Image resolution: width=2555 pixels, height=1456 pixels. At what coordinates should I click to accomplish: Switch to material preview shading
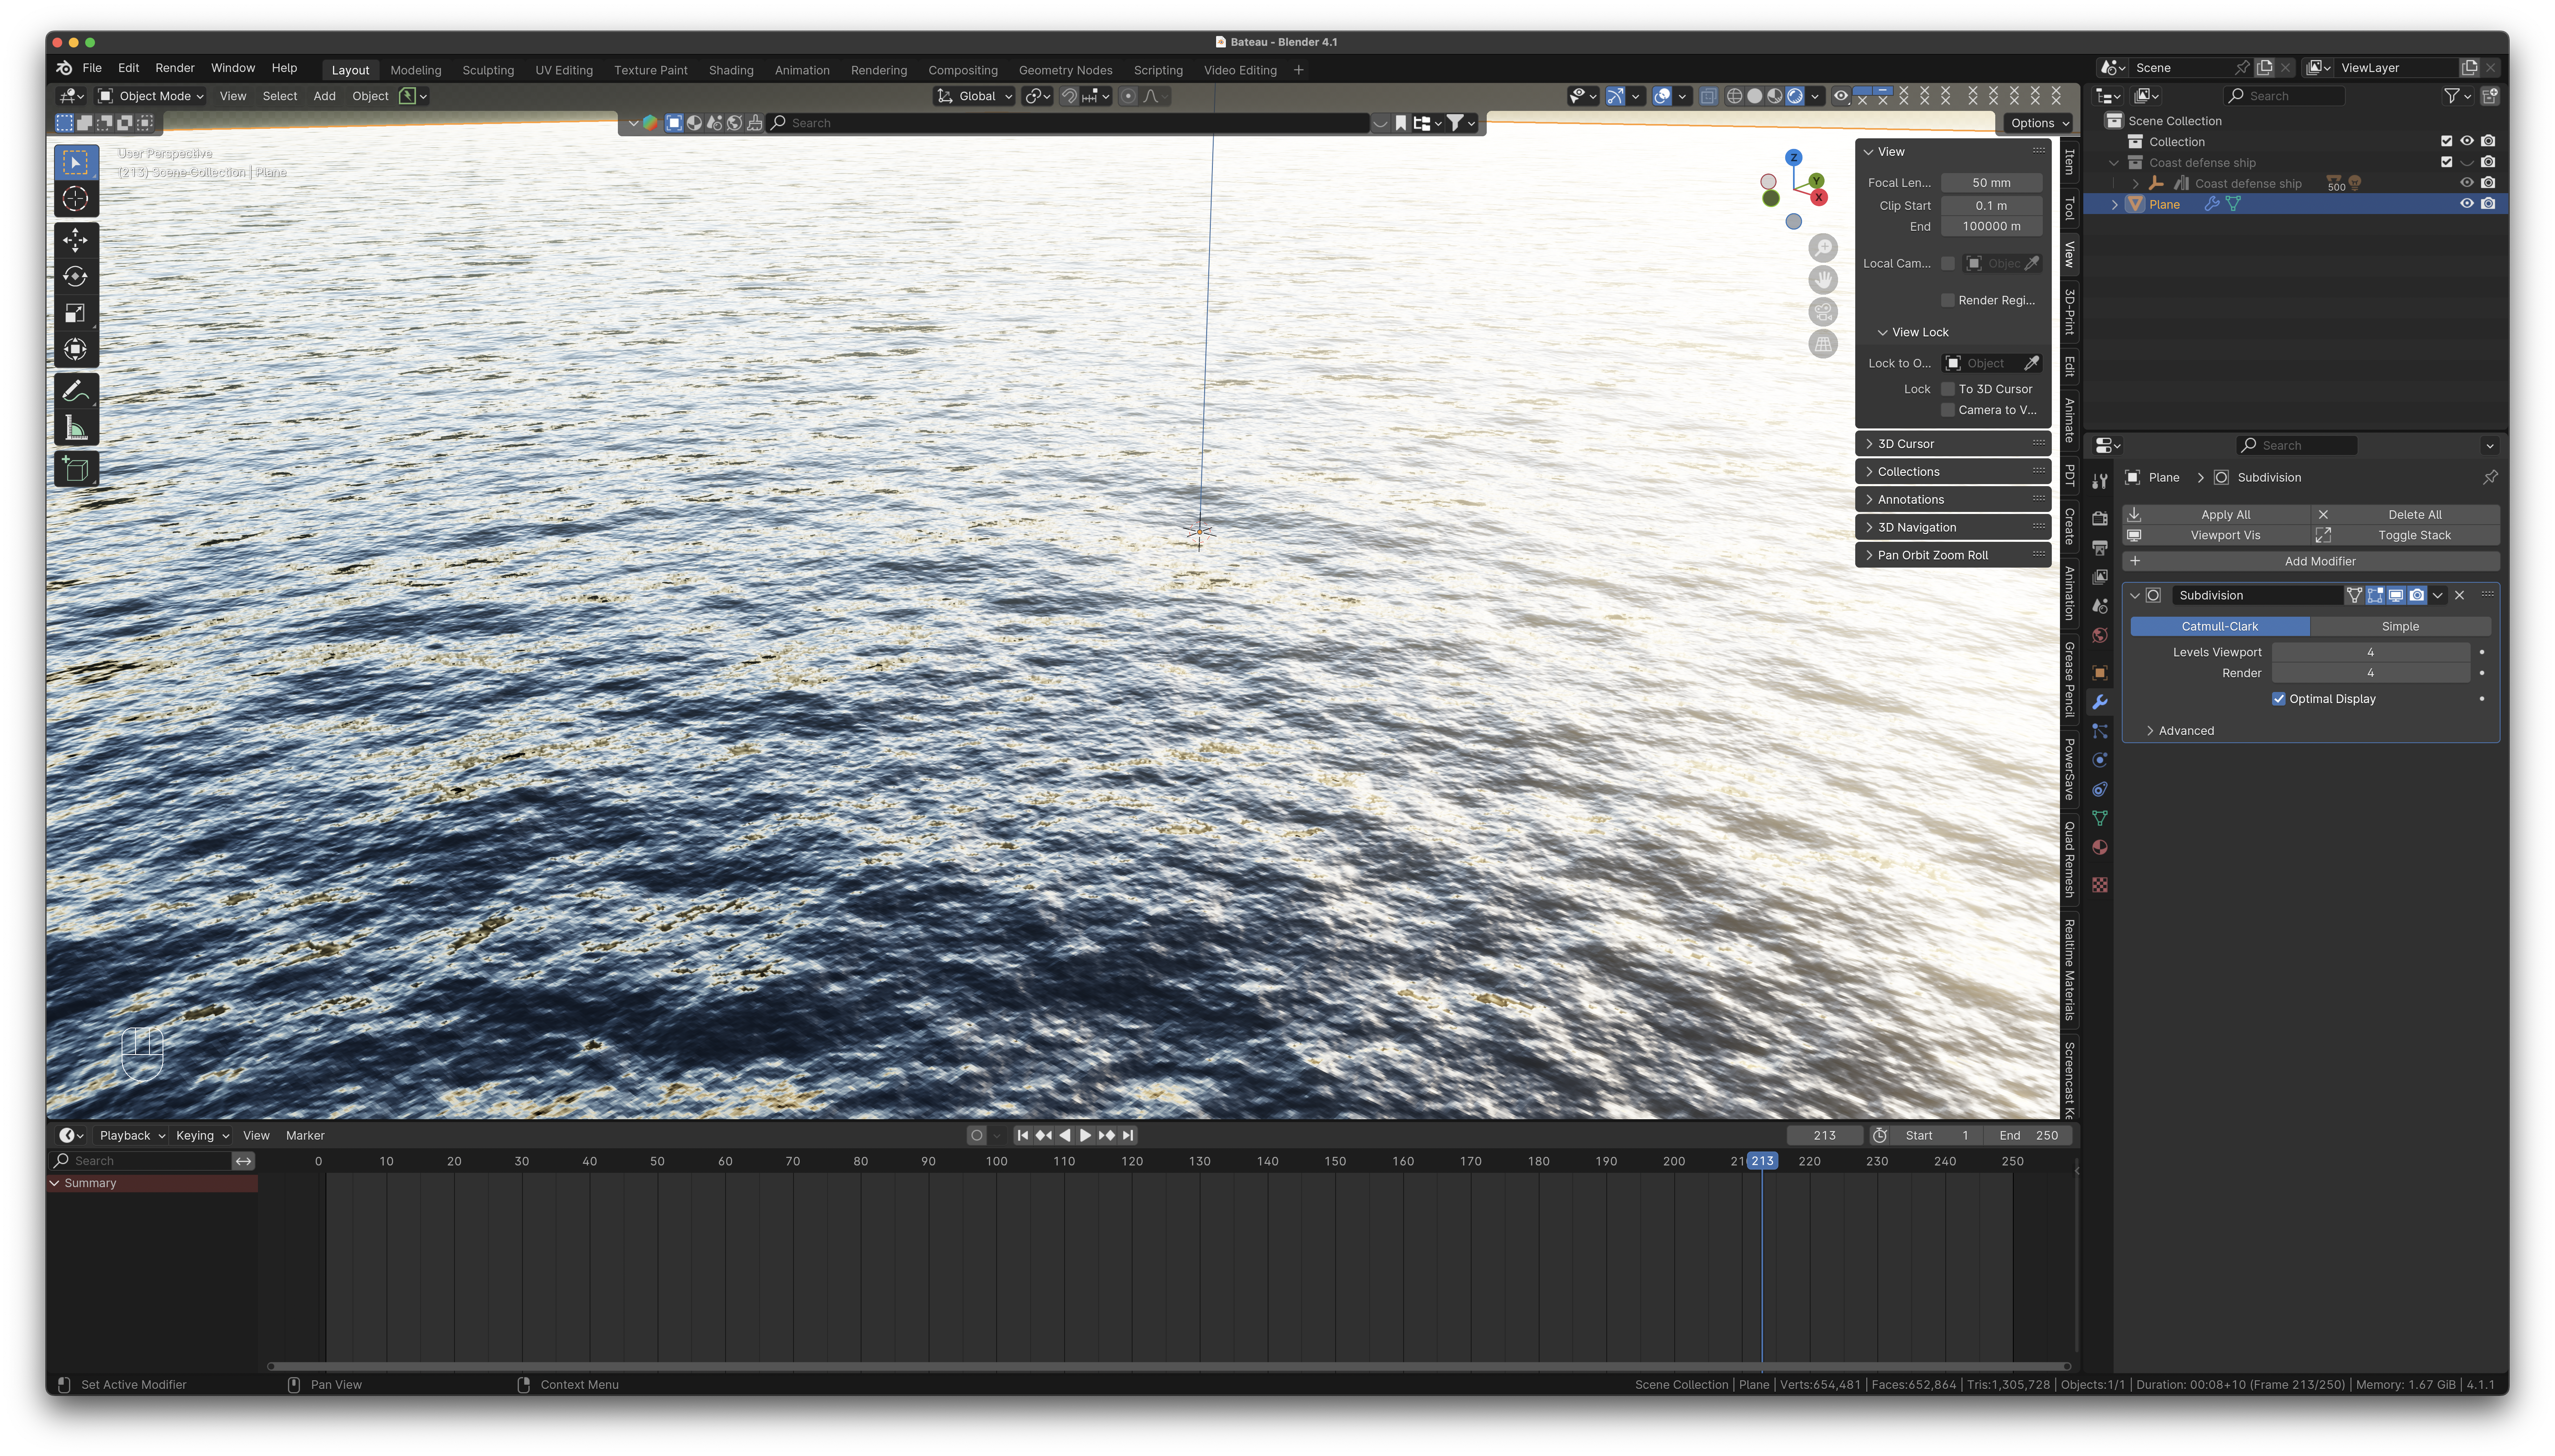point(1775,96)
